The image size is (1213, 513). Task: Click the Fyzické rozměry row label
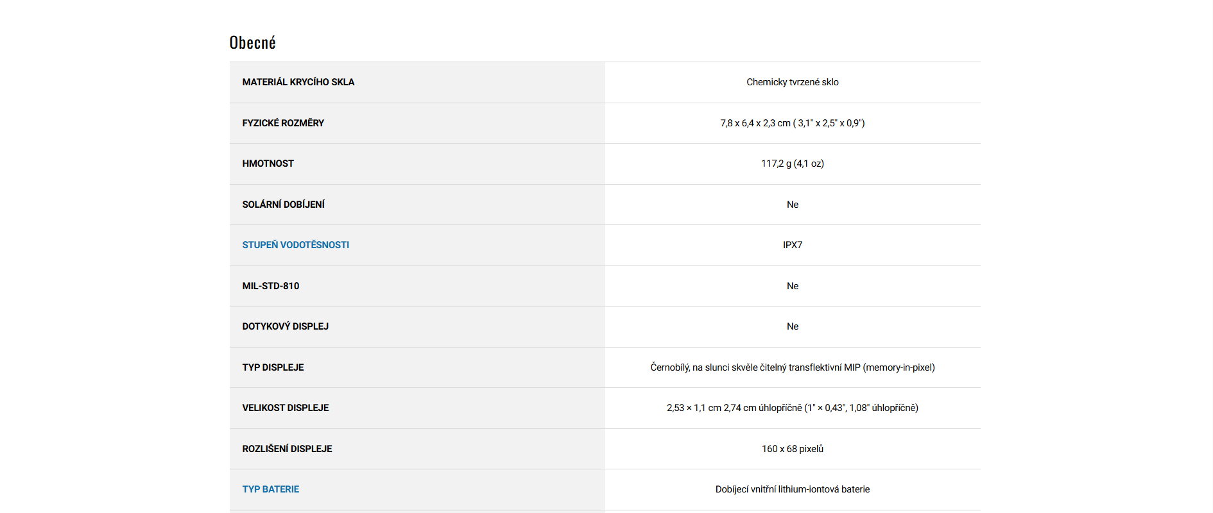pyautogui.click(x=283, y=123)
